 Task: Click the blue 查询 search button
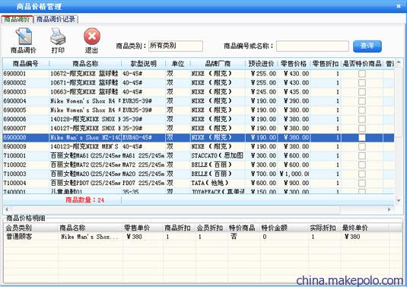point(367,46)
